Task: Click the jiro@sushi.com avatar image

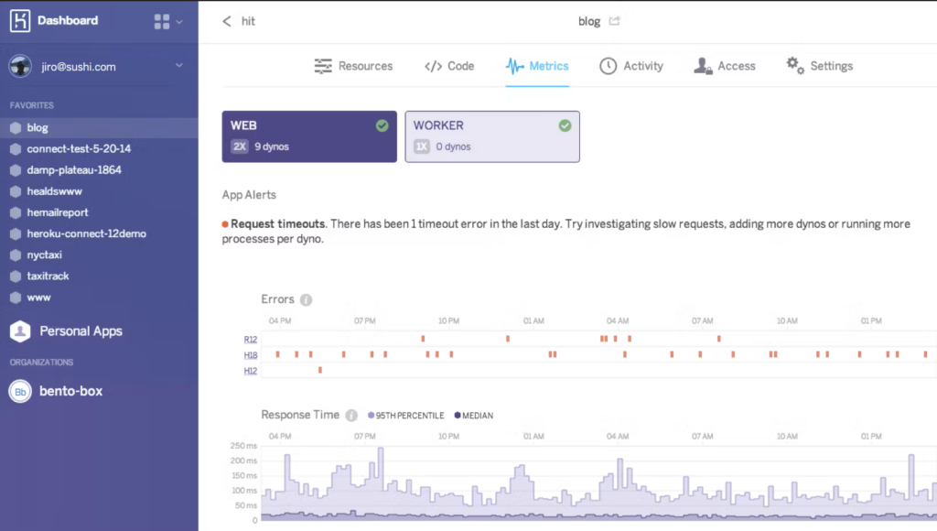Action: point(18,65)
